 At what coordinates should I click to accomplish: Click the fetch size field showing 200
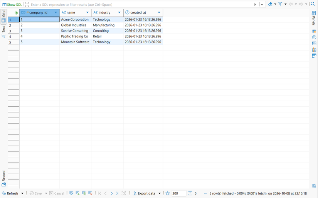179,193
